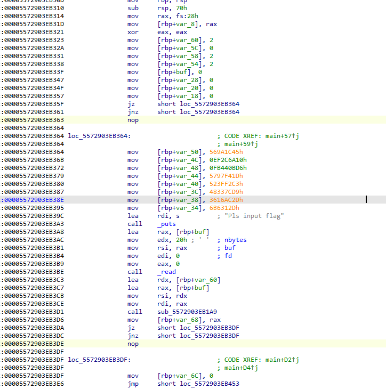Click the _puts function name
The width and height of the screenshot is (386, 389).
click(166, 224)
